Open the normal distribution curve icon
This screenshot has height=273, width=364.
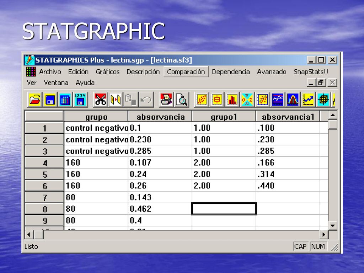click(x=293, y=100)
